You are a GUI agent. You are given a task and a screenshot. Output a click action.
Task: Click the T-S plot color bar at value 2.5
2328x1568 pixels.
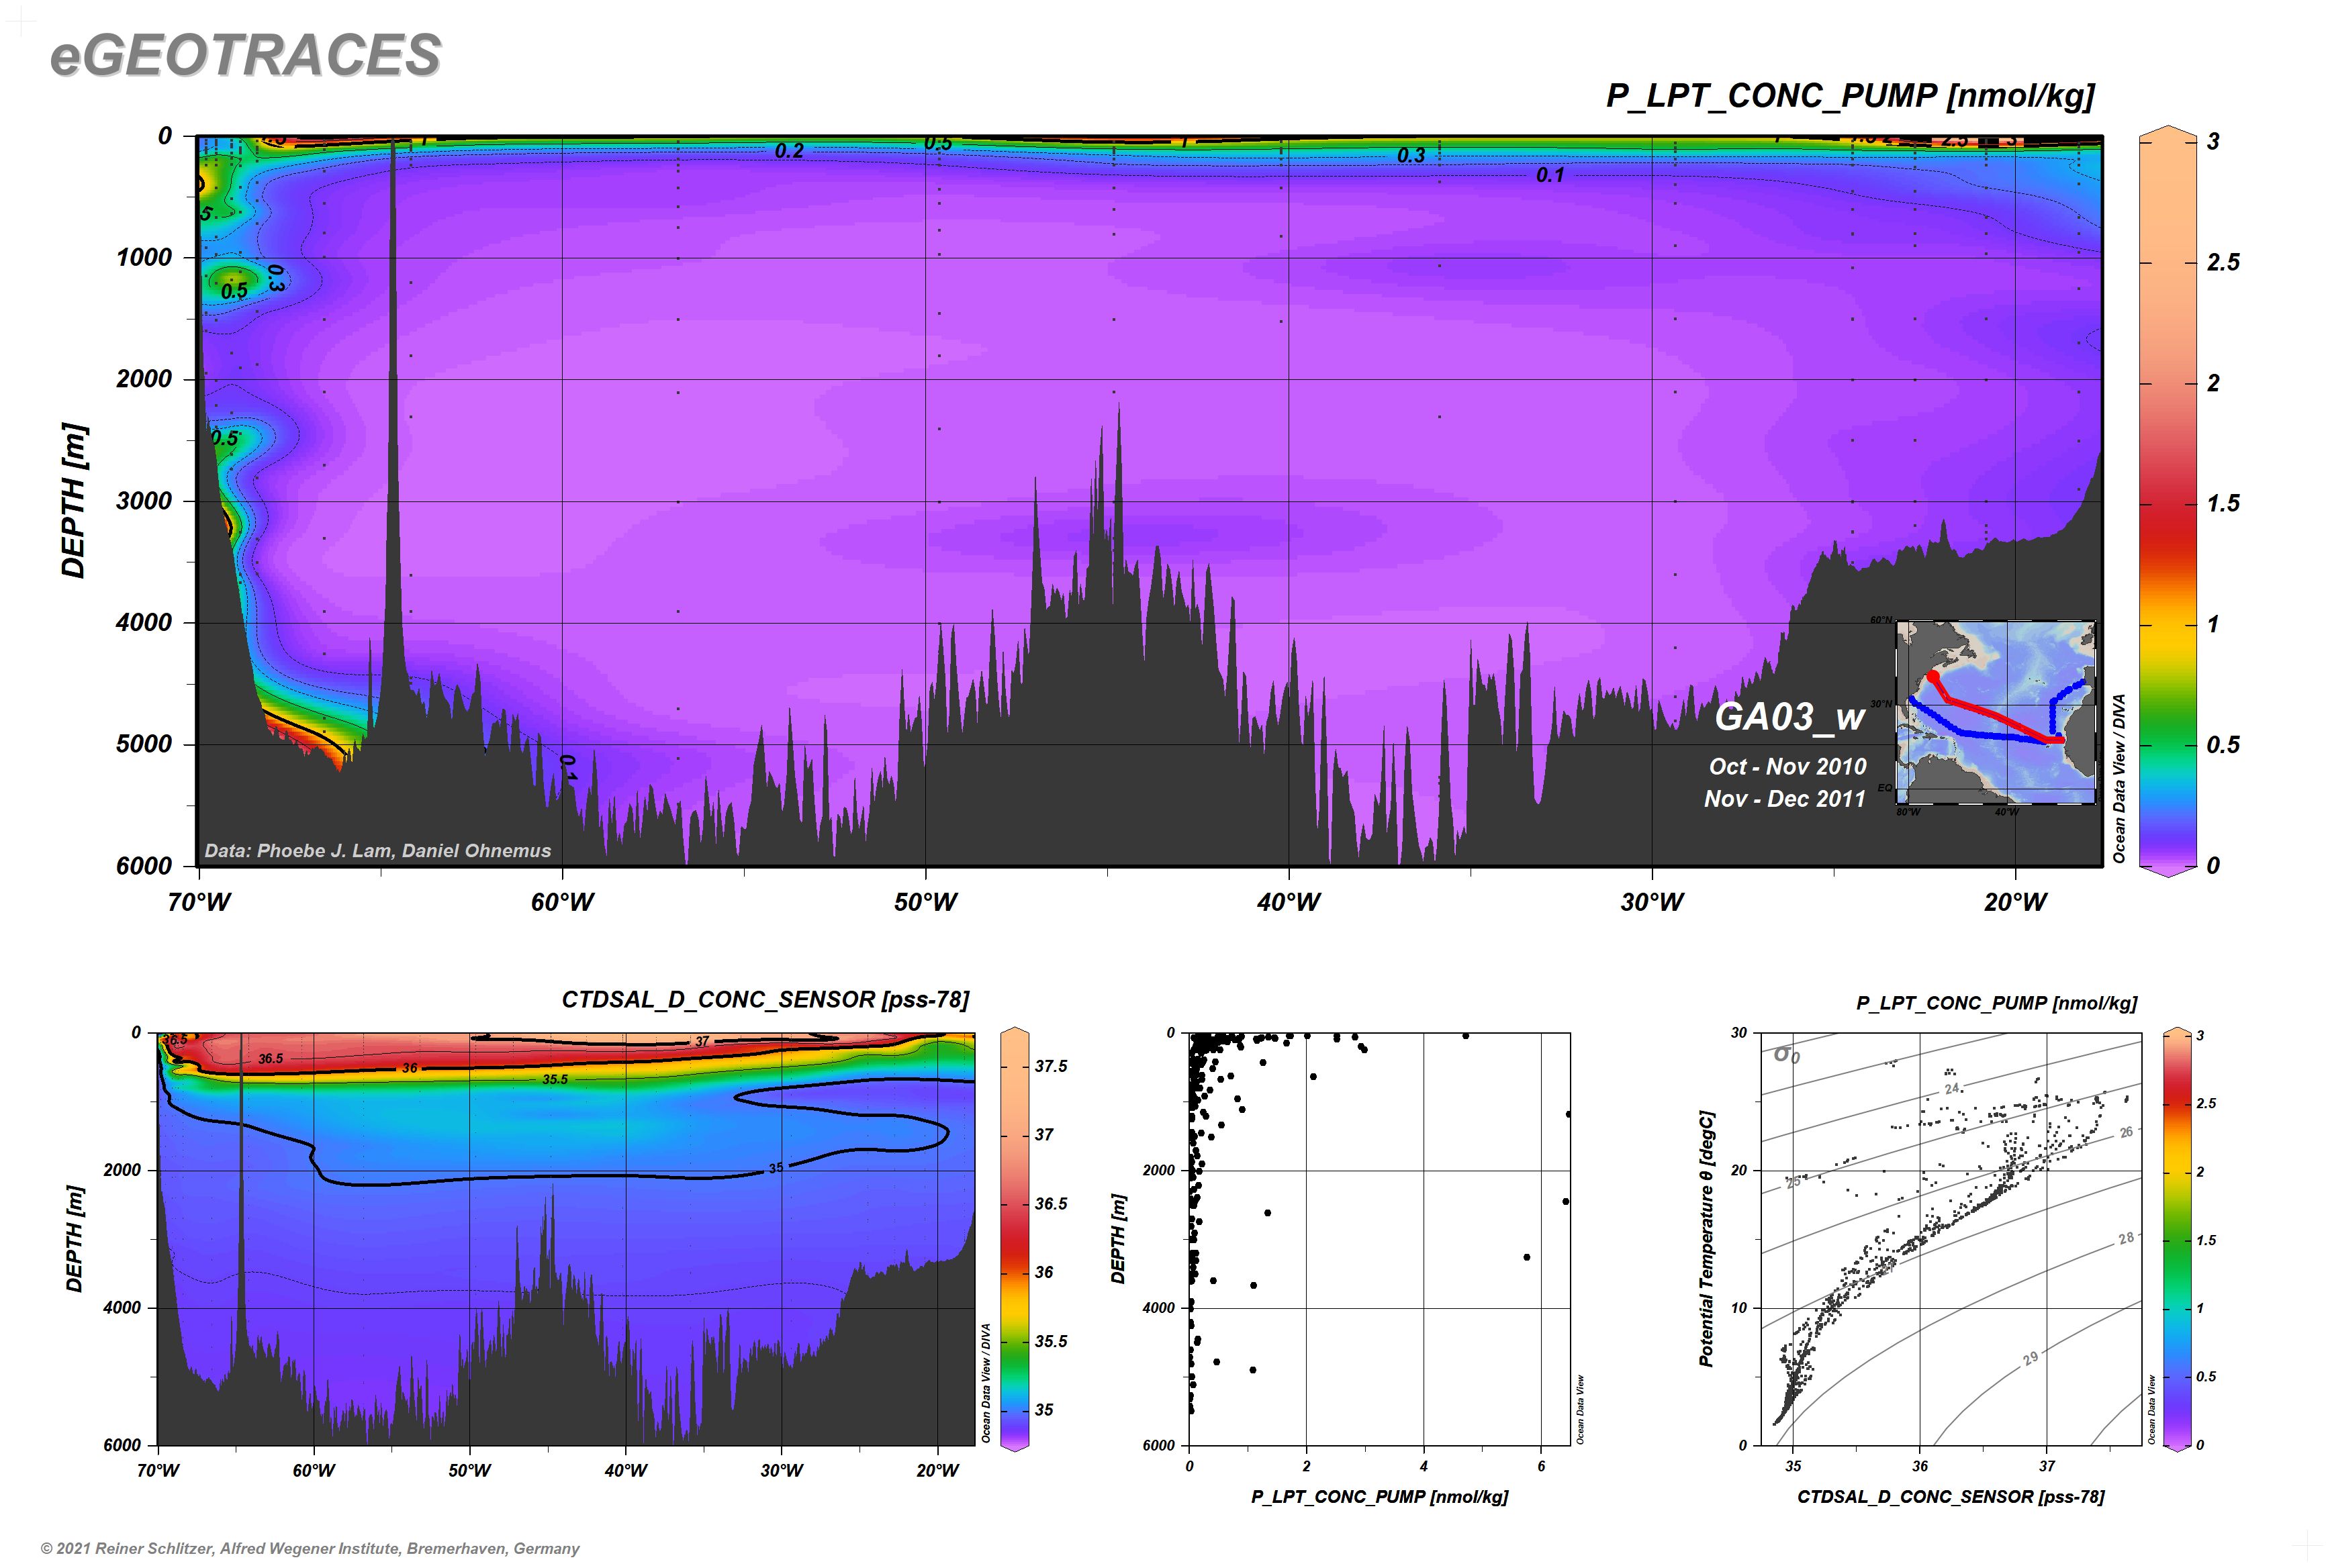click(2177, 1104)
